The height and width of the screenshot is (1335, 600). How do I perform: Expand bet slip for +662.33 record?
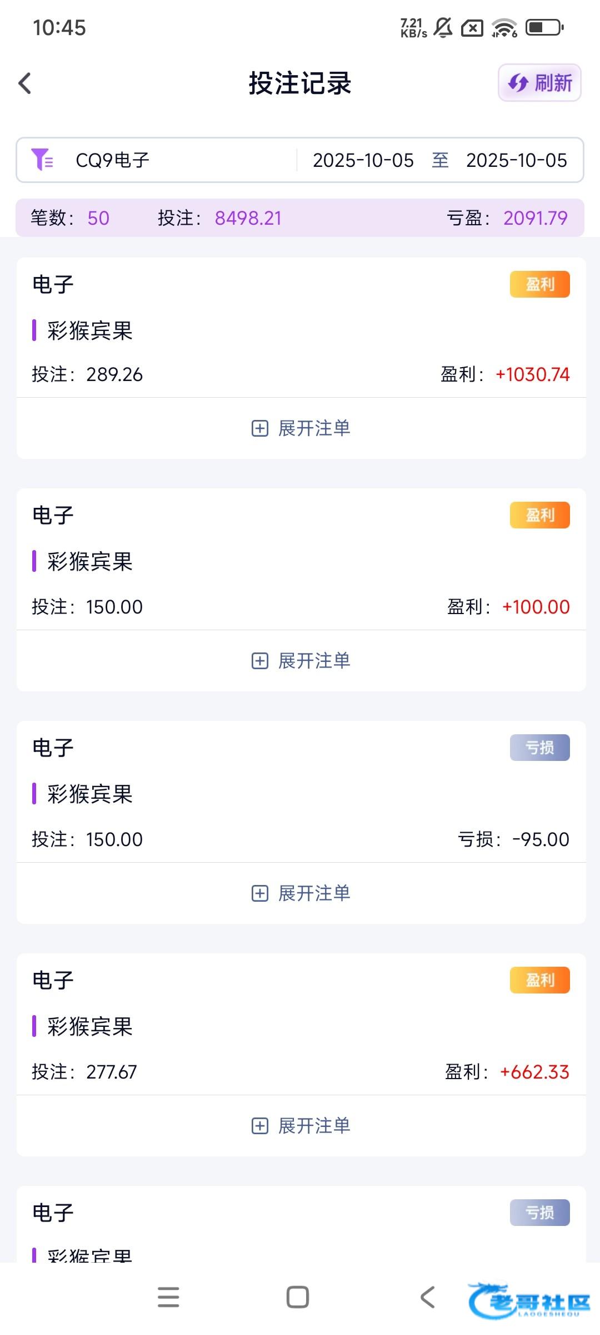(301, 1126)
